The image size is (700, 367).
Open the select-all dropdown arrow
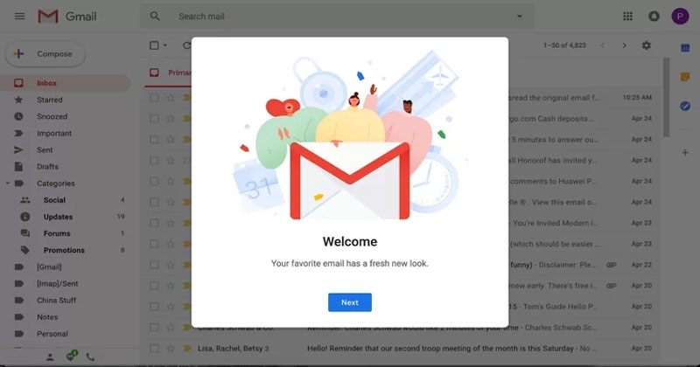(164, 45)
